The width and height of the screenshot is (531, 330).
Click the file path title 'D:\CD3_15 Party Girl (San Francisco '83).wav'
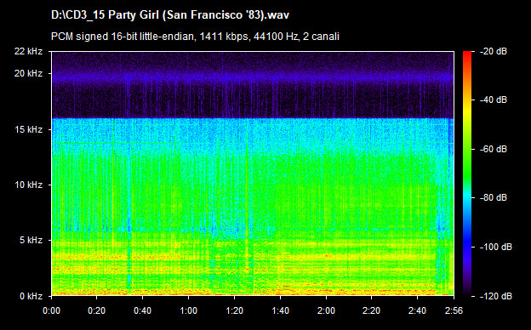click(170, 15)
